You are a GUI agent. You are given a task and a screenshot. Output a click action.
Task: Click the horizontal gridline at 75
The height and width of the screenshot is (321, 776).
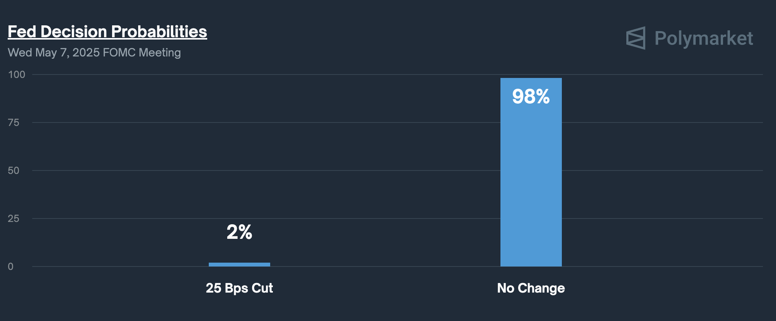pos(345,122)
